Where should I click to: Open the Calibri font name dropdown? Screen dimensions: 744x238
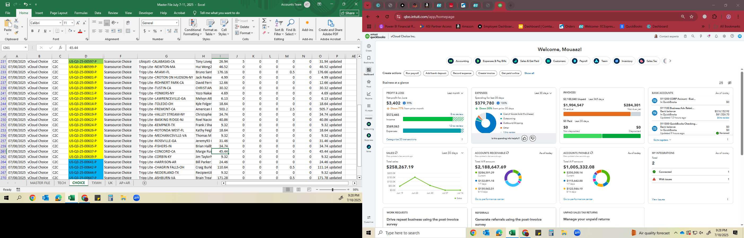click(60, 23)
